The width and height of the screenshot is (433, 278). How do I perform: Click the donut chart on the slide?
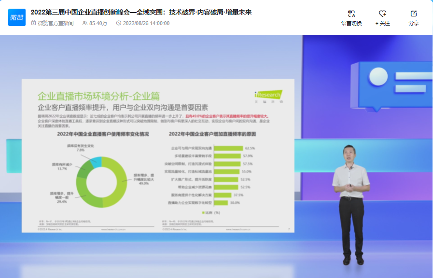pos(102,182)
